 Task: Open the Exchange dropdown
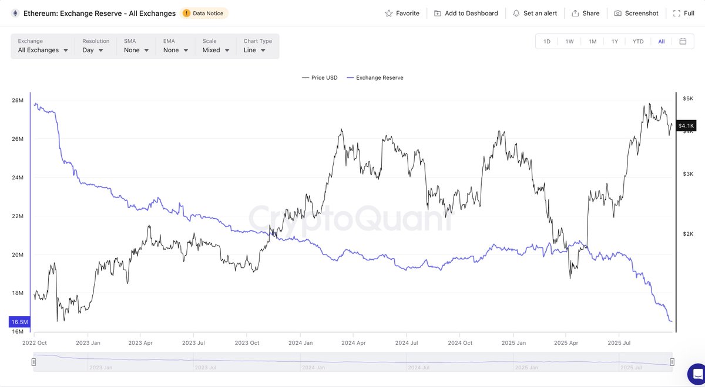pyautogui.click(x=43, y=46)
